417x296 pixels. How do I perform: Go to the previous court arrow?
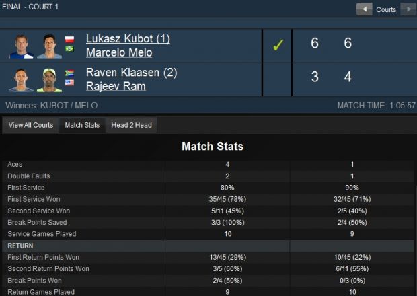364,9
